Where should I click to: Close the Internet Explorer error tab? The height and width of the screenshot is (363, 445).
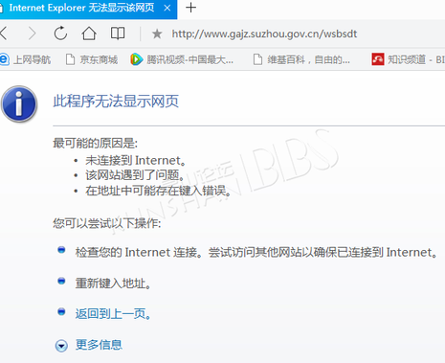point(167,8)
